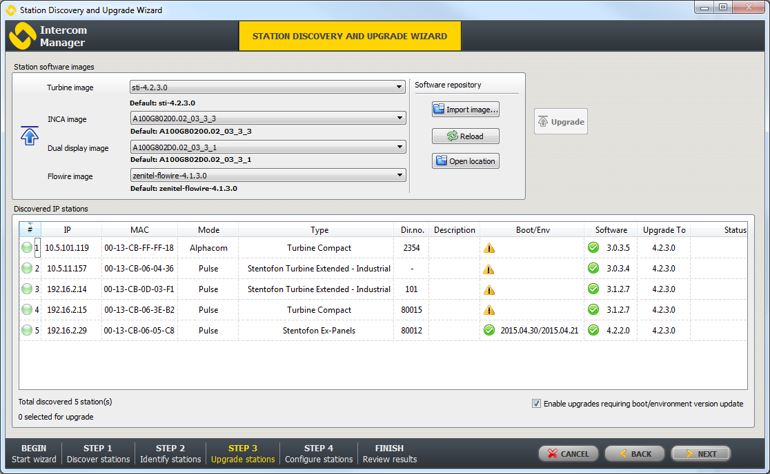770x474 pixels.
Task: Sort table by Software column header
Action: [611, 230]
